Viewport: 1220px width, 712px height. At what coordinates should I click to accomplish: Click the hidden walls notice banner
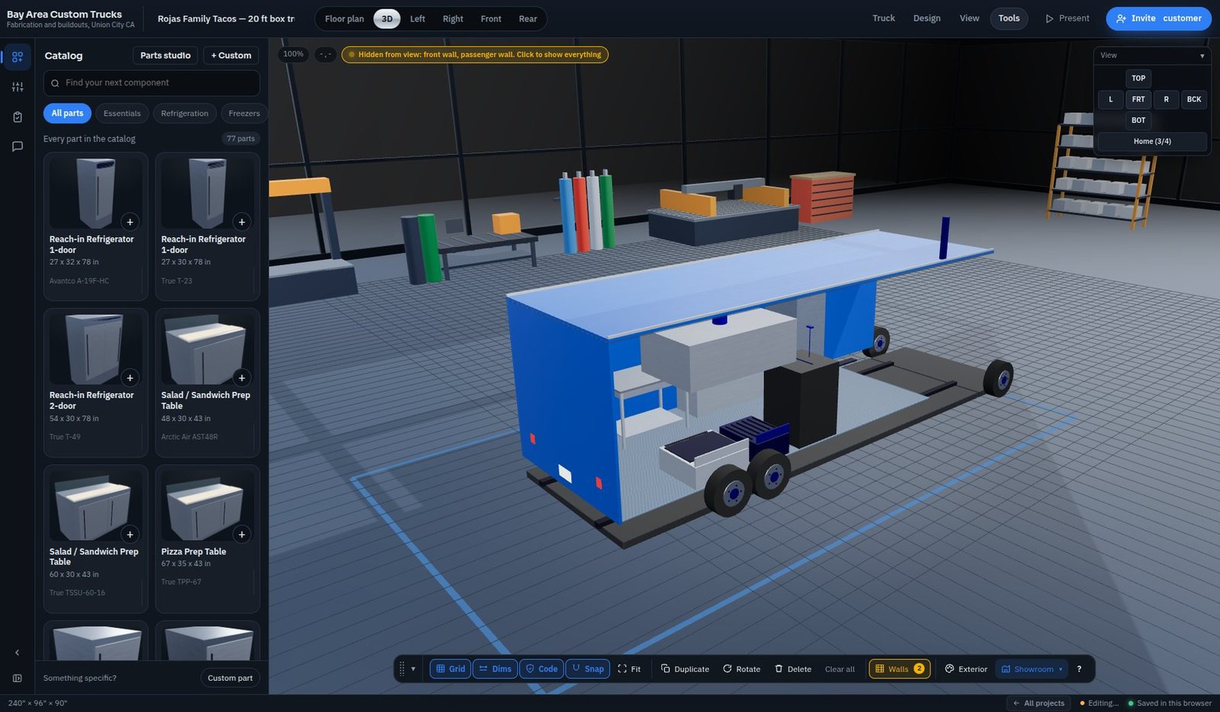(475, 55)
